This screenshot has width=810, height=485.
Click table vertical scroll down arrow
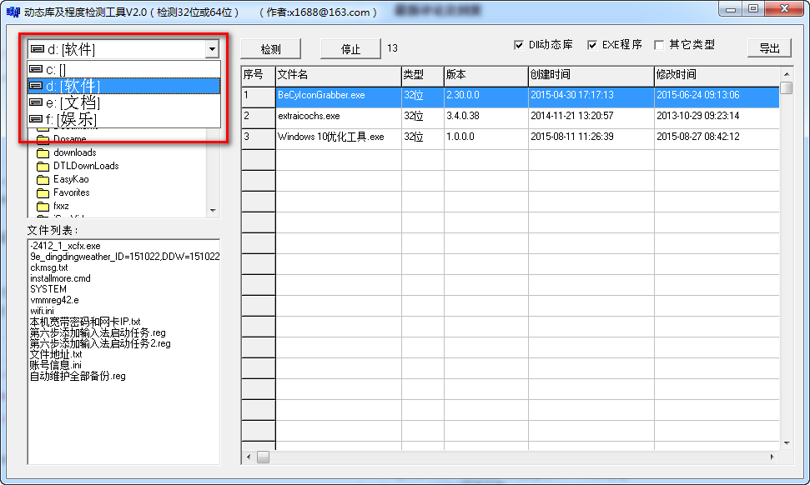[x=787, y=442]
